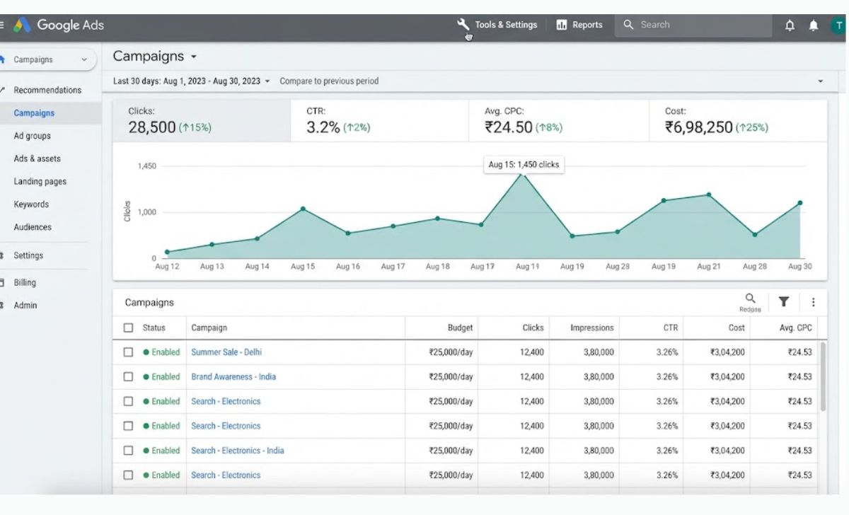
Task: Expand the Campaigns sidebar selector chevron
Action: click(84, 60)
